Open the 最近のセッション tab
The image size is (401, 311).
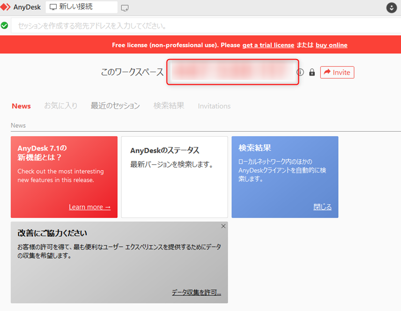coord(115,106)
